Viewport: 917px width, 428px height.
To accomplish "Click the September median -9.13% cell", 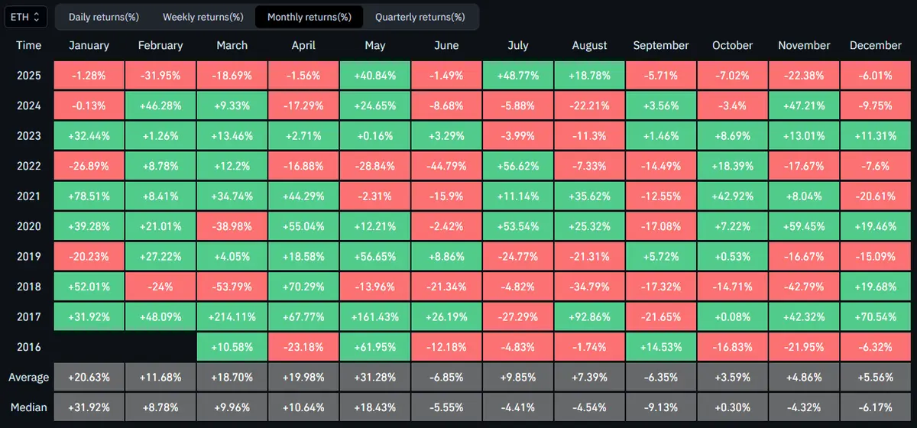I will point(661,407).
